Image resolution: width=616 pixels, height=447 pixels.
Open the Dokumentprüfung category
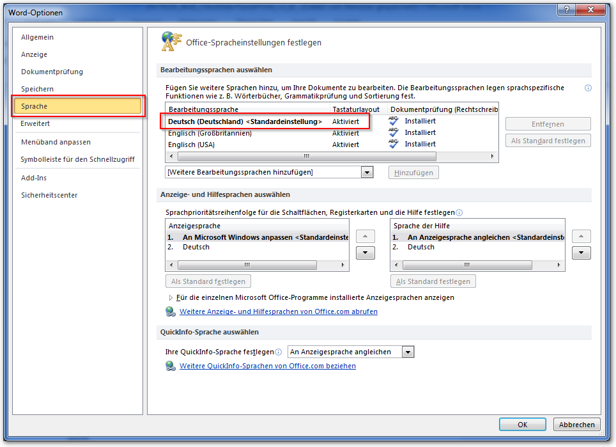[52, 72]
